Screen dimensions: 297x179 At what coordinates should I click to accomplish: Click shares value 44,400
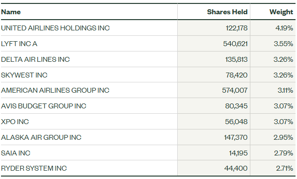236,168
